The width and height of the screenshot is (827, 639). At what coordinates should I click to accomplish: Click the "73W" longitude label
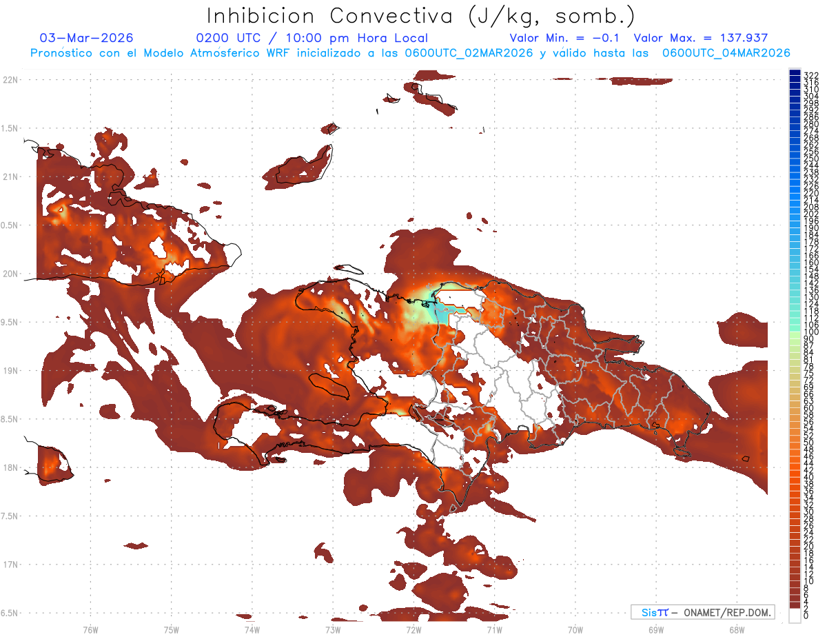point(332,629)
